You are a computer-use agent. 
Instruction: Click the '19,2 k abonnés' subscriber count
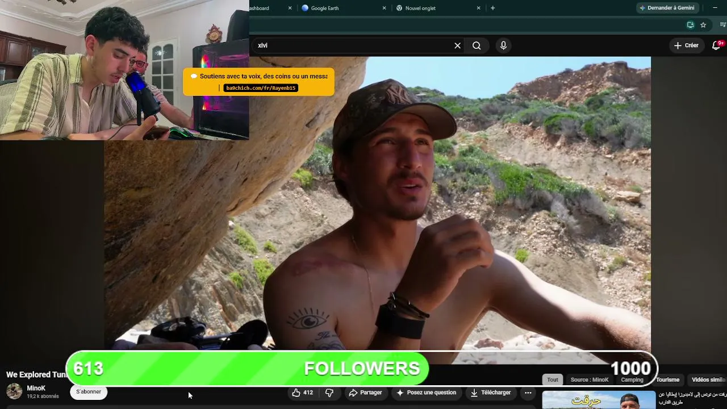pos(43,397)
